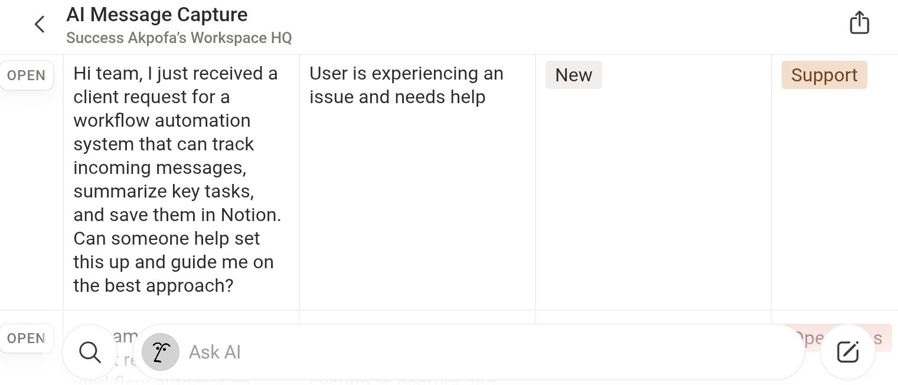Select the New status tag
898x385 pixels.
tap(573, 75)
